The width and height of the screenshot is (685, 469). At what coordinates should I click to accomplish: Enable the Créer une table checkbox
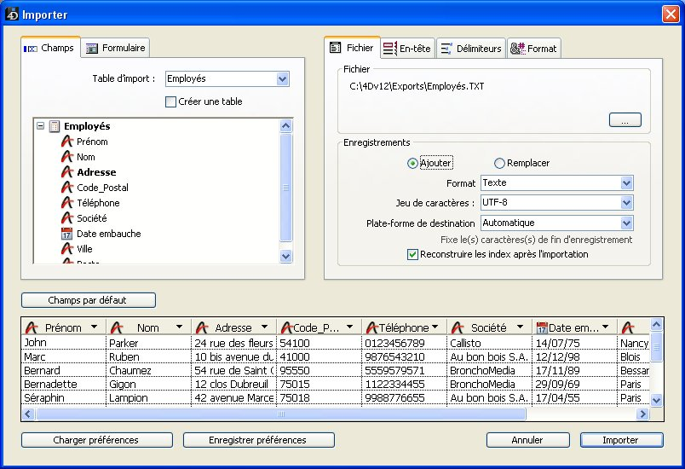point(170,101)
